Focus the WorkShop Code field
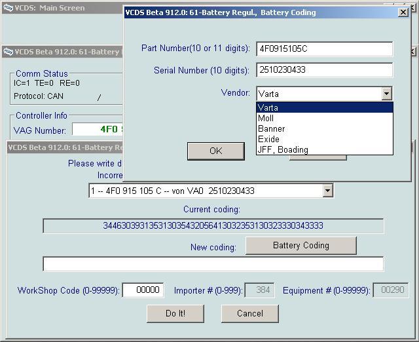The height and width of the screenshot is (342, 419). tap(142, 290)
